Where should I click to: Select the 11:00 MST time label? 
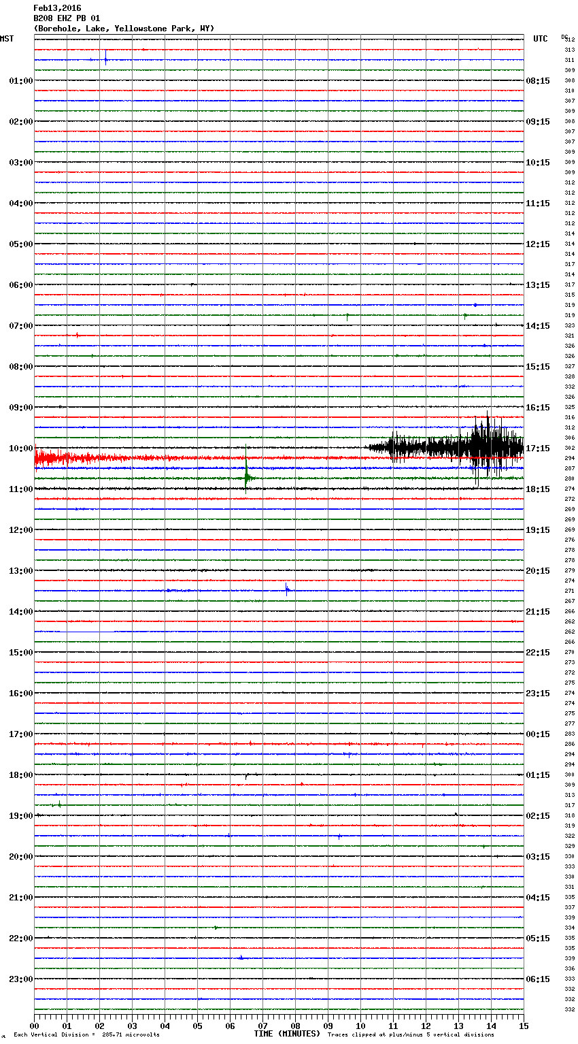pos(21,489)
